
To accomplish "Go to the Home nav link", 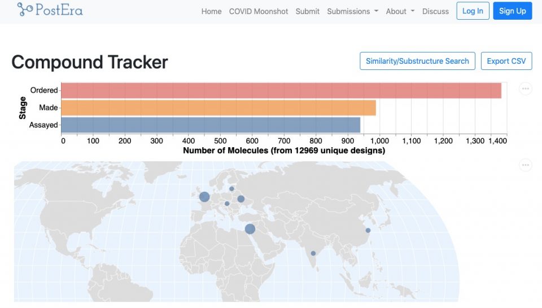I will pos(211,11).
